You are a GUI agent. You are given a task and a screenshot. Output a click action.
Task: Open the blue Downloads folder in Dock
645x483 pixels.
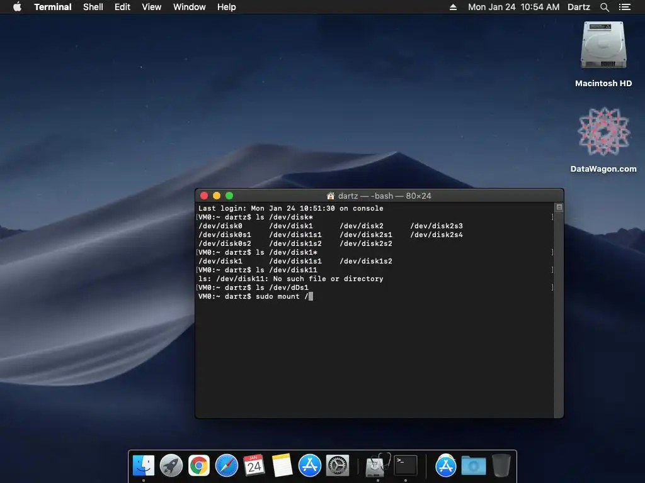point(473,466)
